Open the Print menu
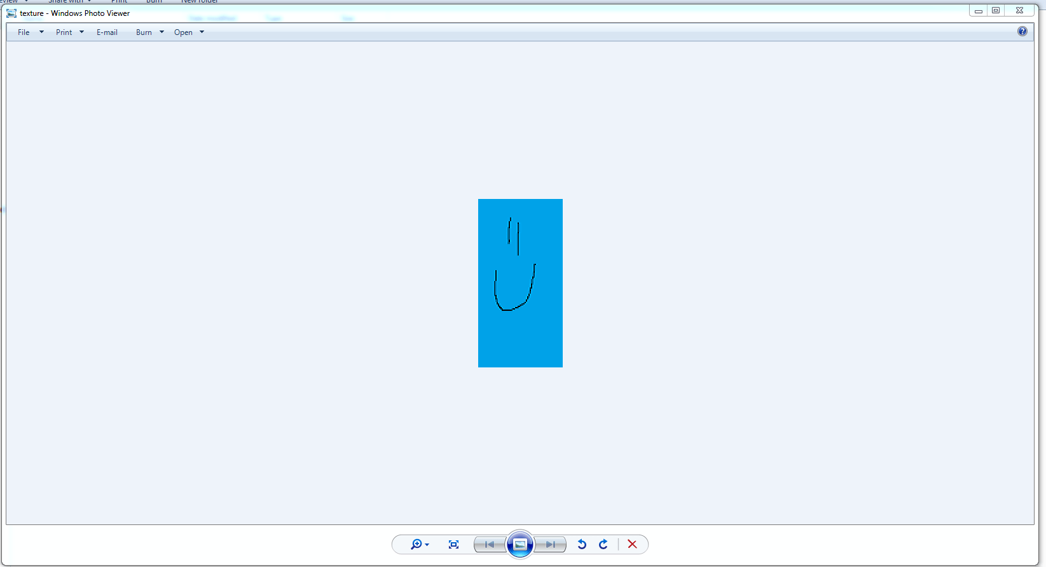The width and height of the screenshot is (1046, 567). click(x=64, y=32)
